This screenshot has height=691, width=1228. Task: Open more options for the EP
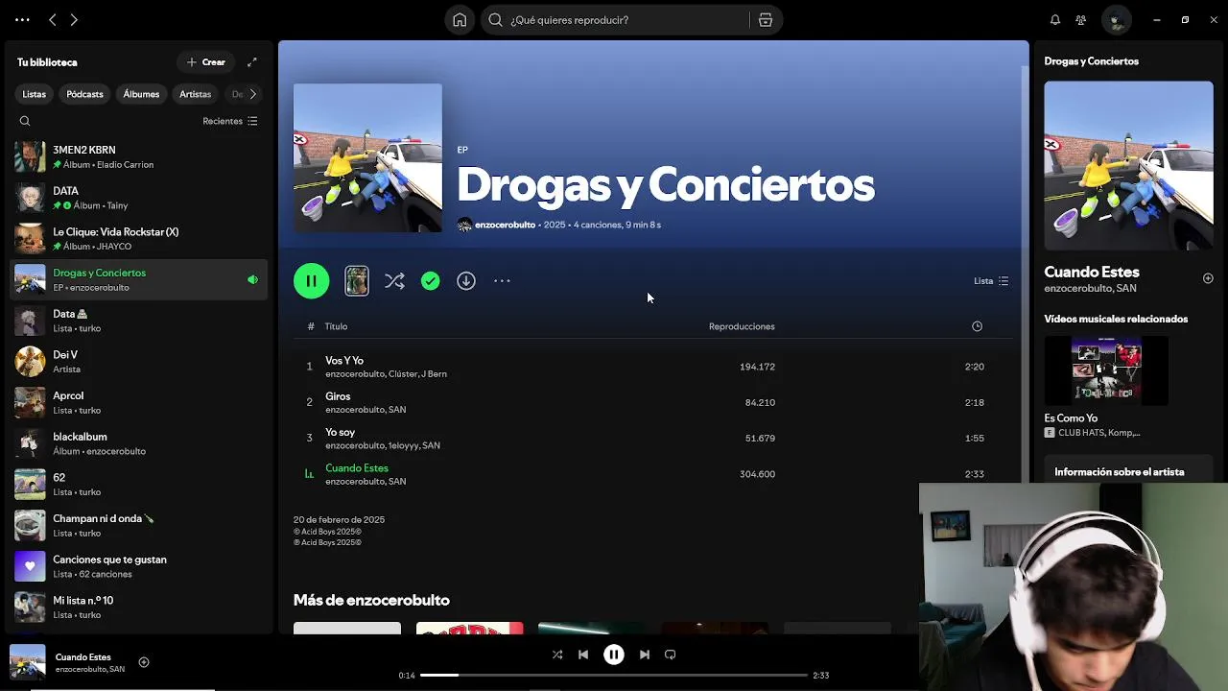click(x=502, y=281)
